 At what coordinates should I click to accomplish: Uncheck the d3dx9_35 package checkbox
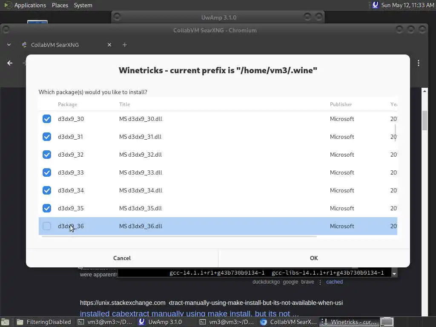(x=47, y=208)
